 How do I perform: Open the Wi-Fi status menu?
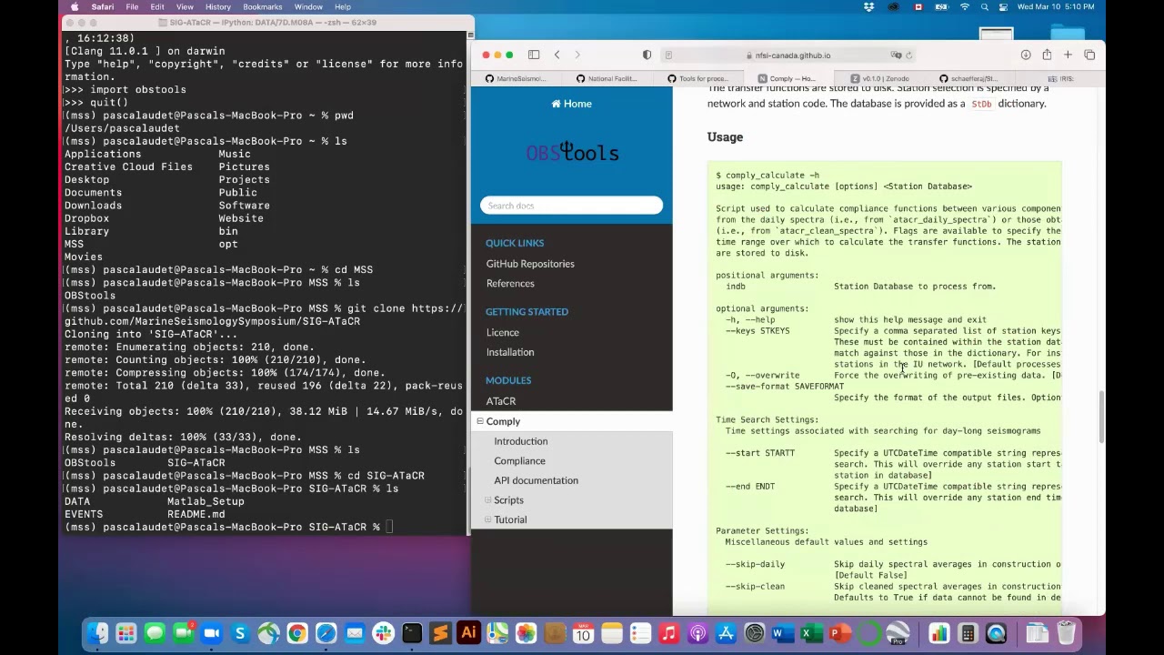click(965, 6)
